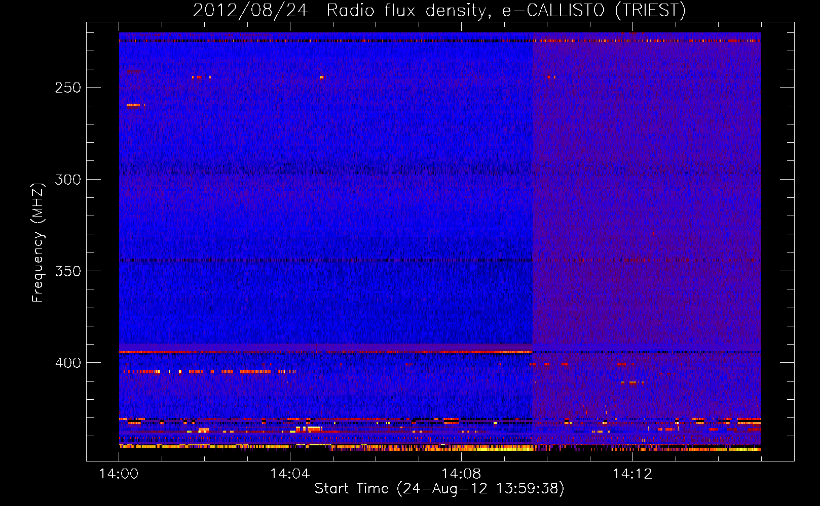Click the 'Start Time (24-Aug-12 13:59:38)' label

(439, 489)
